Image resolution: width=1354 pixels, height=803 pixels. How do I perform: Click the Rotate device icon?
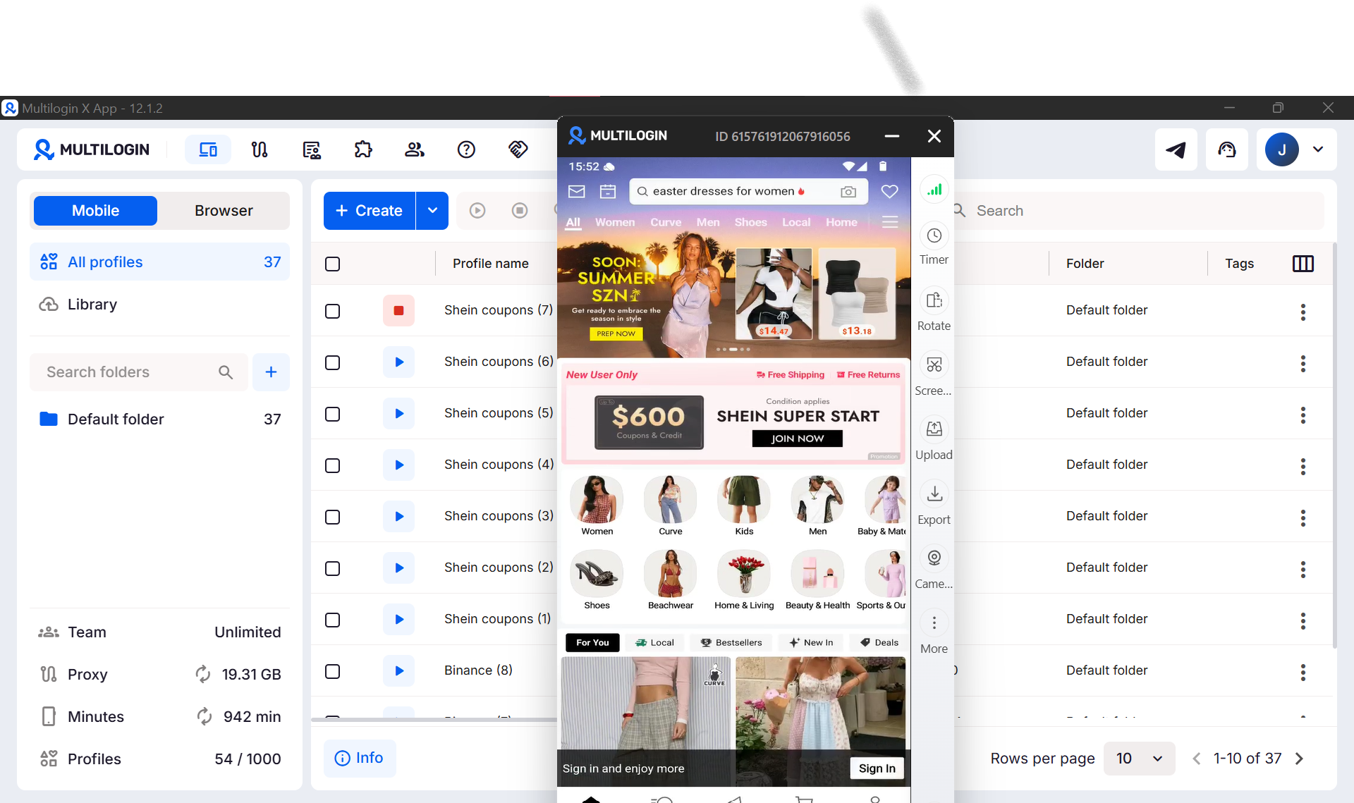(x=934, y=301)
